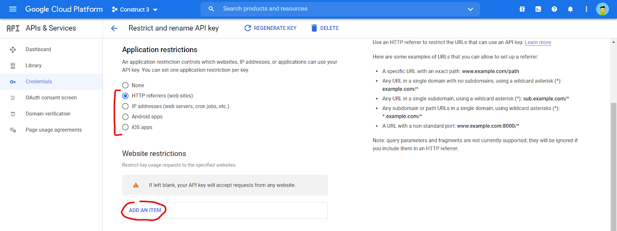Go to OAuth consent screen

pos(51,98)
